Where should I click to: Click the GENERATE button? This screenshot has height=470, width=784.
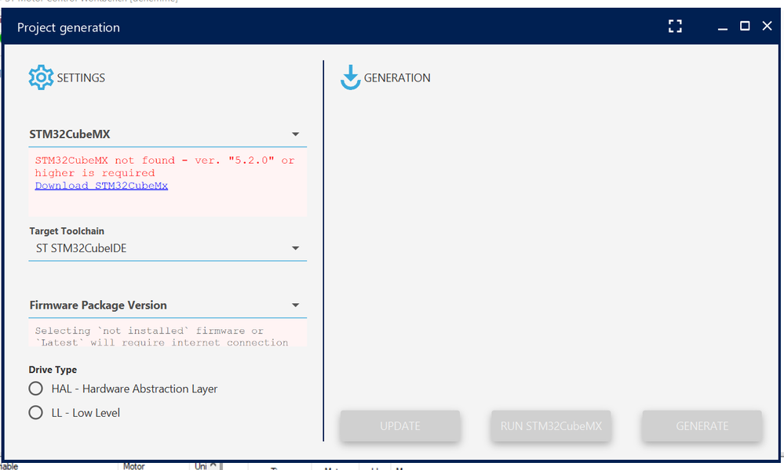pos(702,426)
